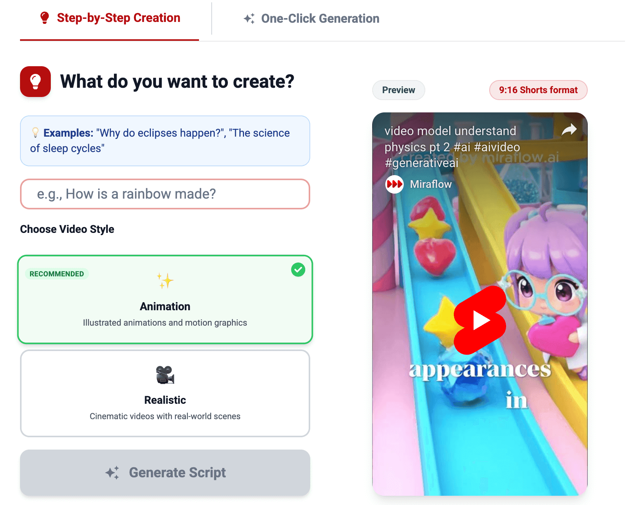The width and height of the screenshot is (642, 505).
Task: Click the share arrow on video preview
Action: click(x=569, y=130)
